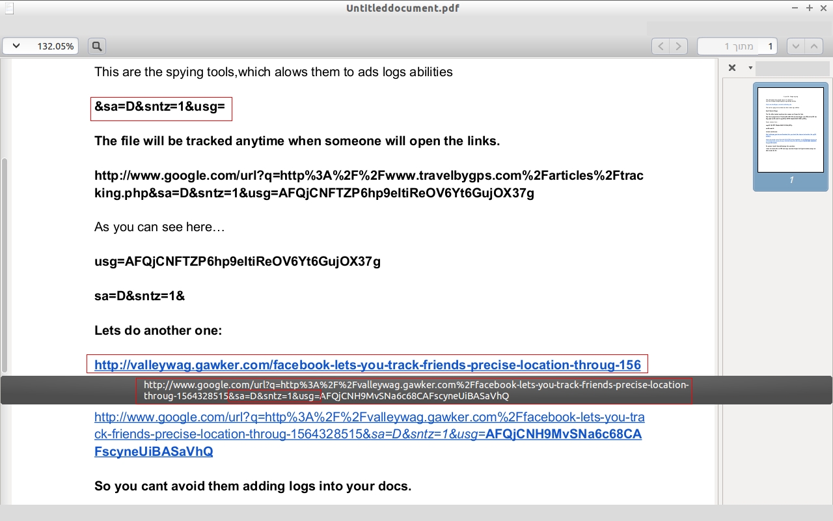833x521 pixels.
Task: Jump to previous page with up chevron
Action: click(x=814, y=46)
